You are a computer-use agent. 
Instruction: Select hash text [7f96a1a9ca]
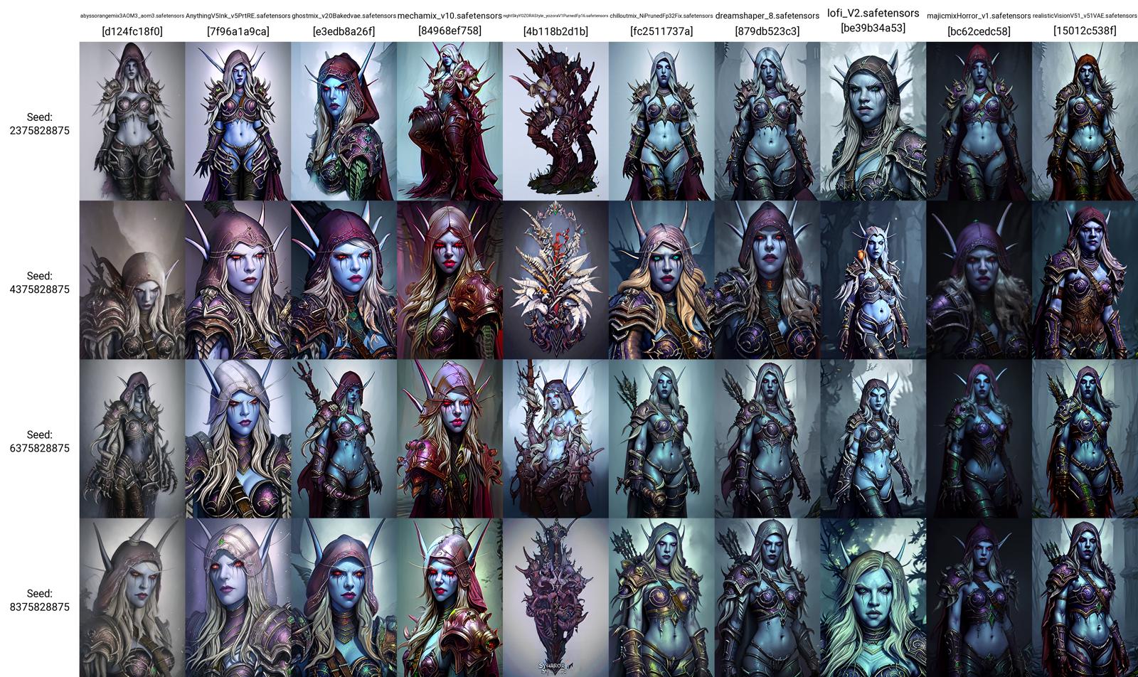238,31
